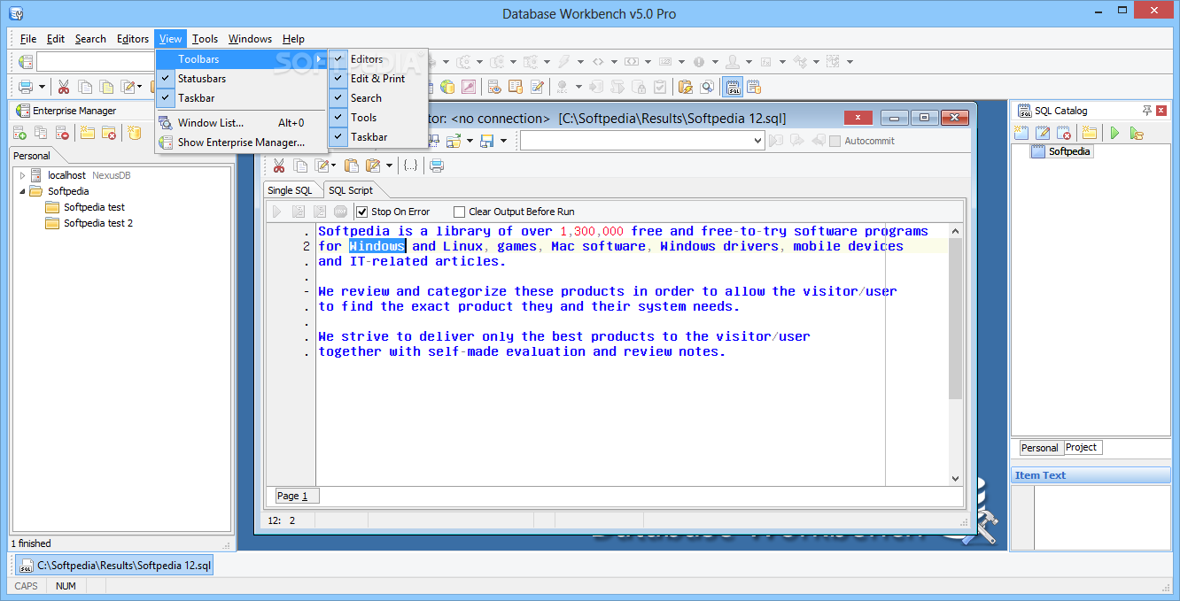Click new folder icon in Enterprise Manager toolbar
The width and height of the screenshot is (1180, 601).
[88, 133]
